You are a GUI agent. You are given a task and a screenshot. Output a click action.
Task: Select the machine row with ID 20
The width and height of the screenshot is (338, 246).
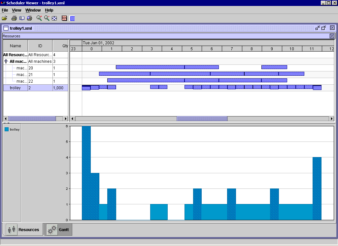(x=36, y=68)
